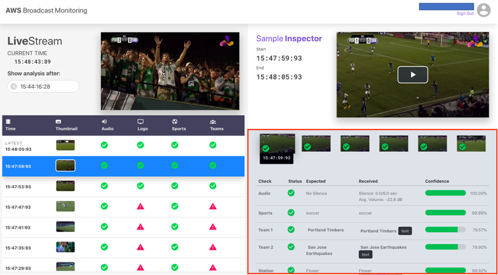Screen dimensions: 498x275
Task: Click the Logo monitor header icon
Action: [141, 121]
